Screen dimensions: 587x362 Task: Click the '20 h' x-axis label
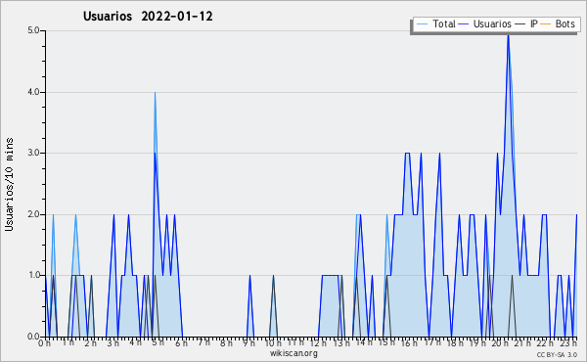pyautogui.click(x=500, y=342)
